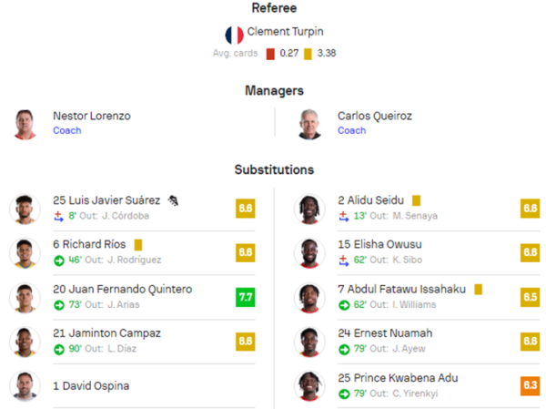Viewport: 546px width, 409px height.
Task: Click the injury substitution icon under Elisha Owusu
Action: pos(344,261)
